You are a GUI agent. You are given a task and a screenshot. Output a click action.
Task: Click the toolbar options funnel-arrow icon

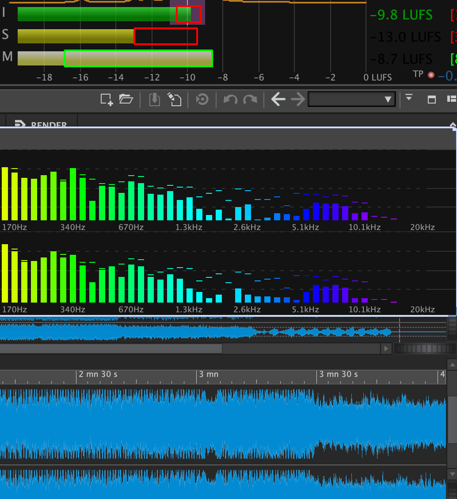pyautogui.click(x=409, y=97)
